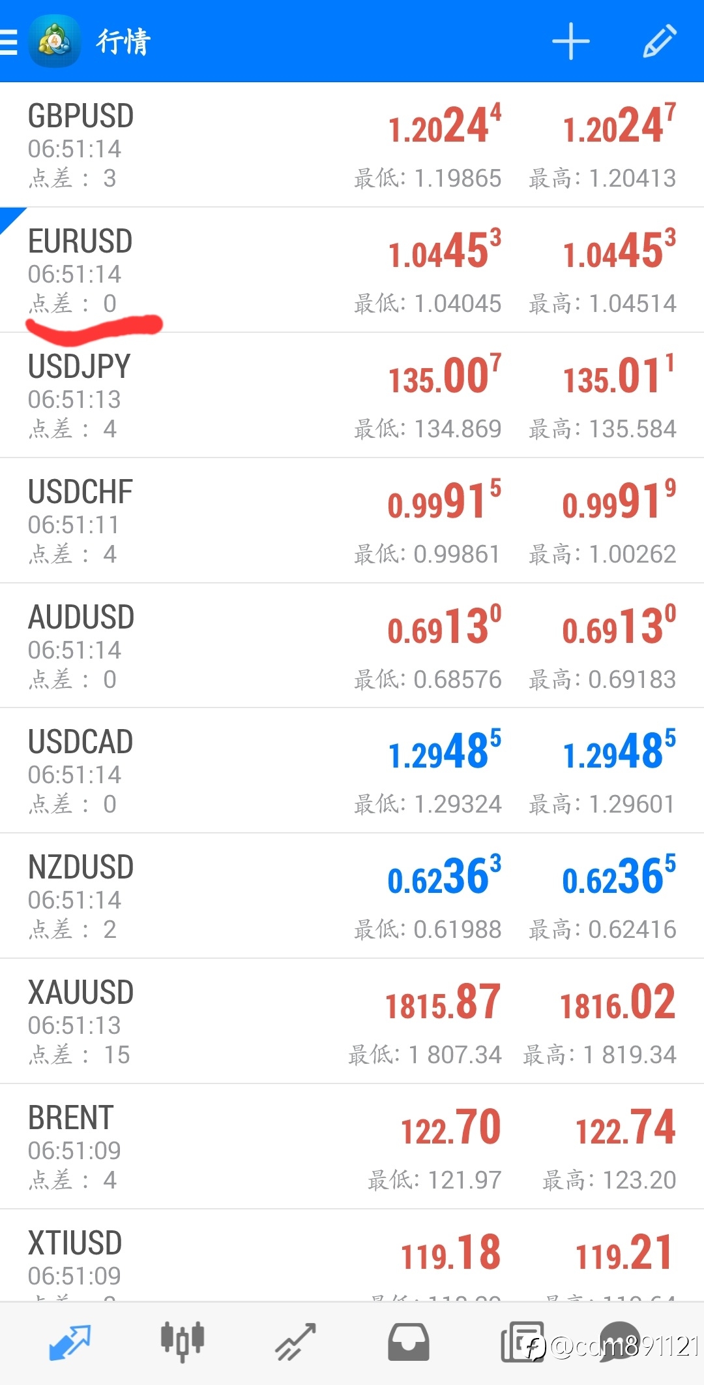Switch to the candlestick Chart tab
The height and width of the screenshot is (1385, 704).
pos(183,1341)
